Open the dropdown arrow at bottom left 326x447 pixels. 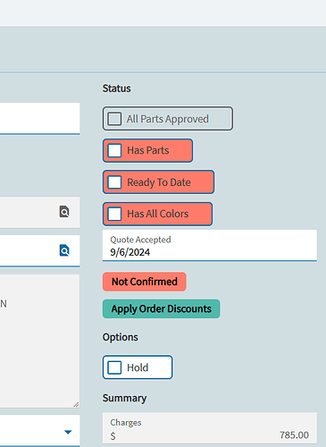click(68, 432)
